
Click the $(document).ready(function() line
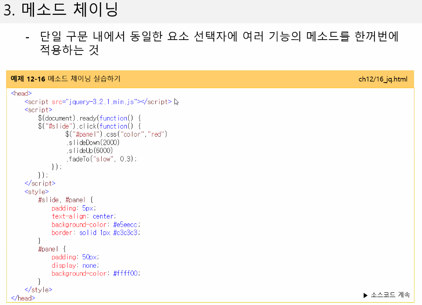(90, 118)
